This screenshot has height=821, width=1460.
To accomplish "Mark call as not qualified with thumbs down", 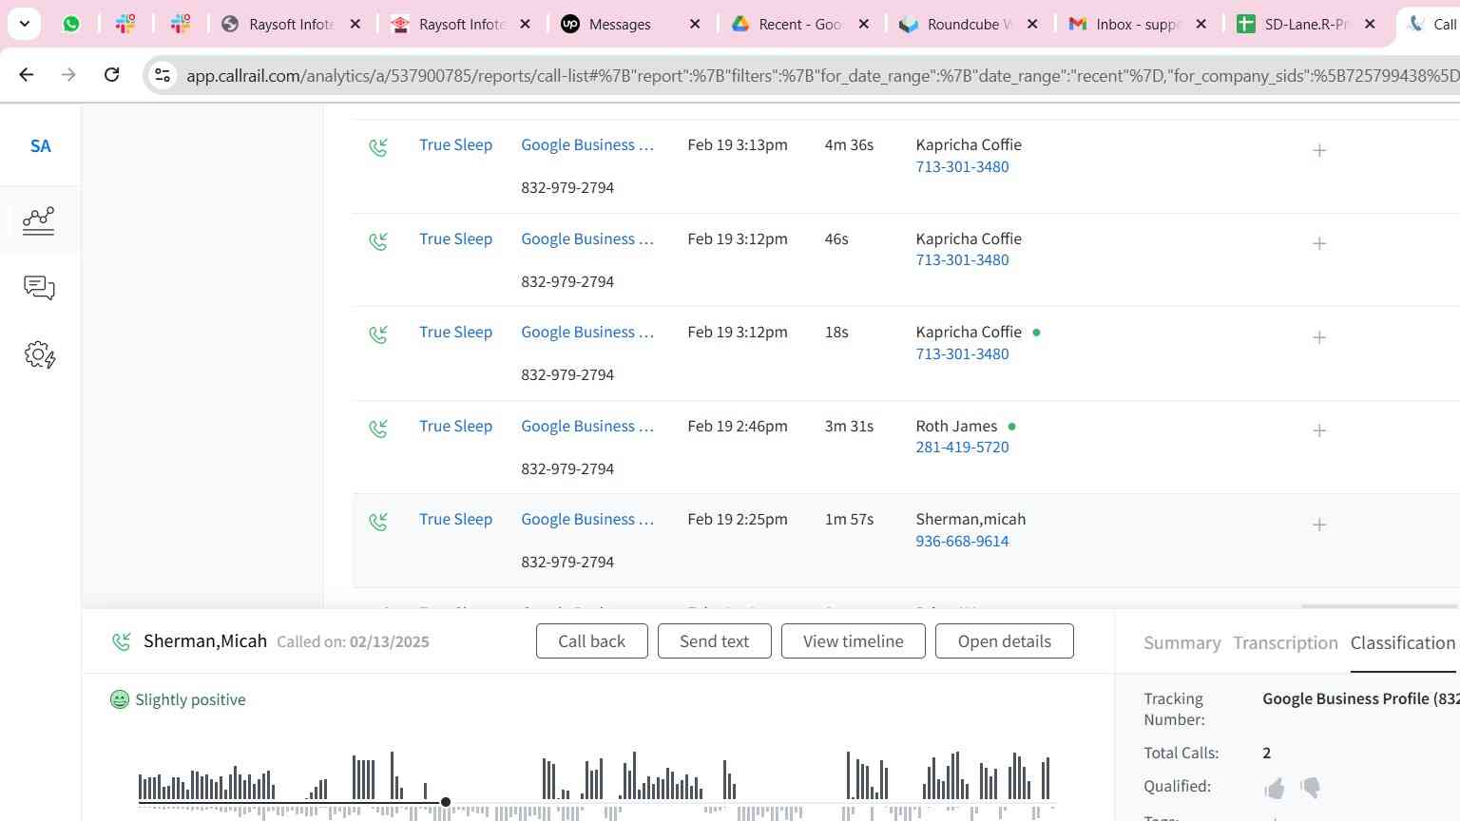I will pos(1310,788).
